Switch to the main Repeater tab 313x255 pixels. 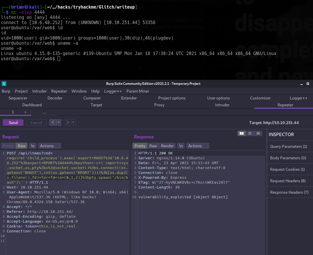[x=285, y=105]
